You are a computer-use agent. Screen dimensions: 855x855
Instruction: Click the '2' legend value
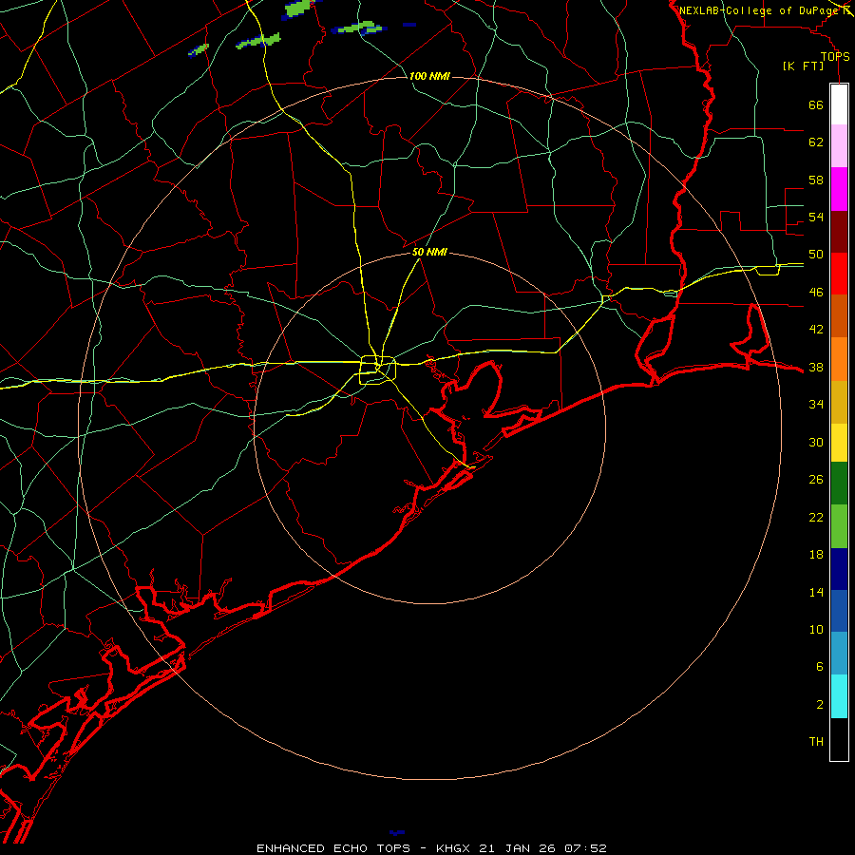click(x=819, y=705)
